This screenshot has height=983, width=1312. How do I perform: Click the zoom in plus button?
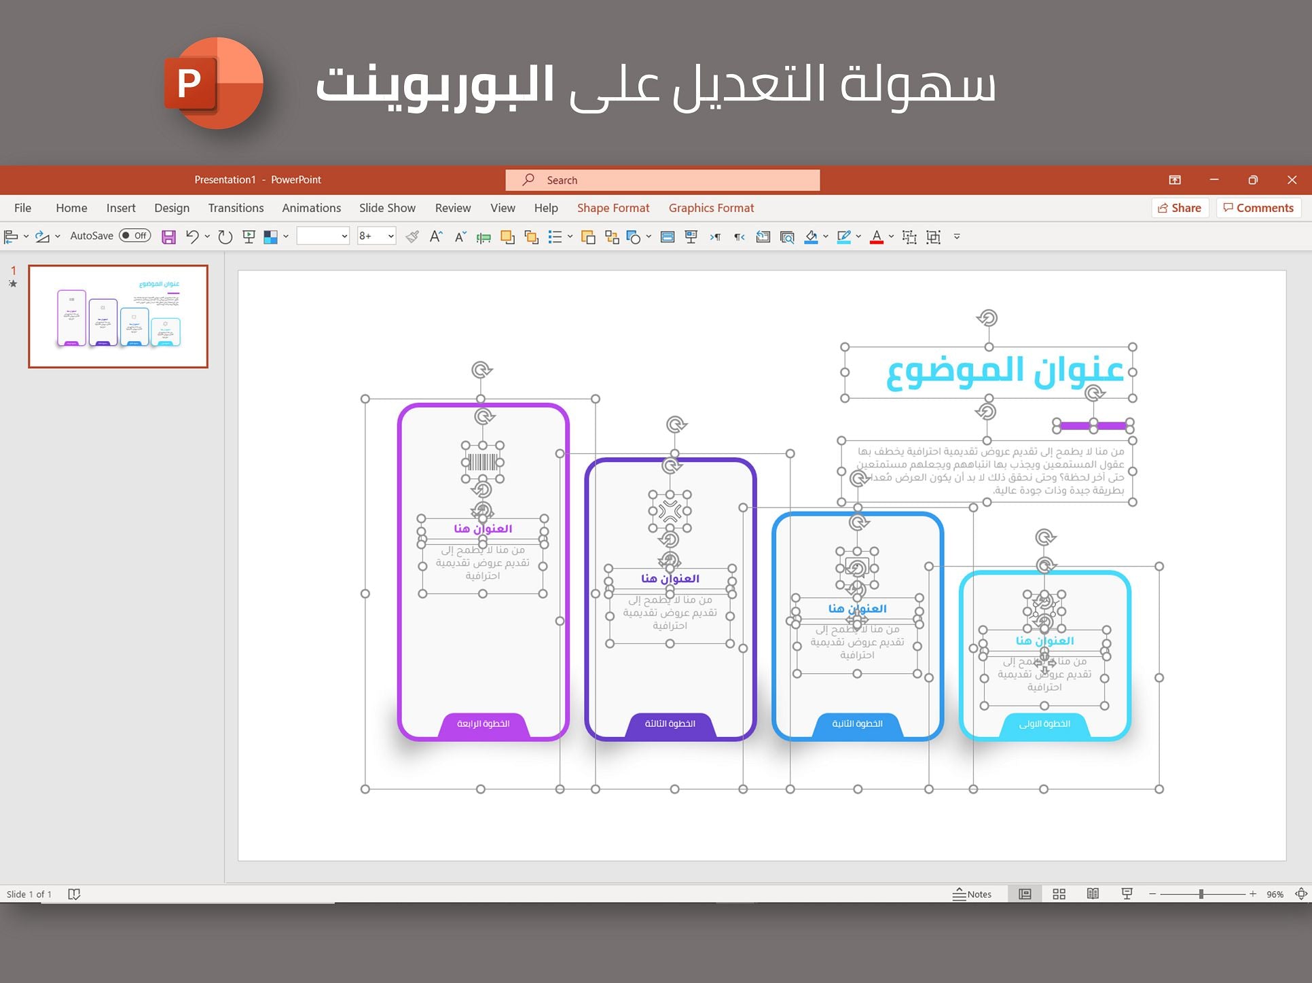point(1253,894)
